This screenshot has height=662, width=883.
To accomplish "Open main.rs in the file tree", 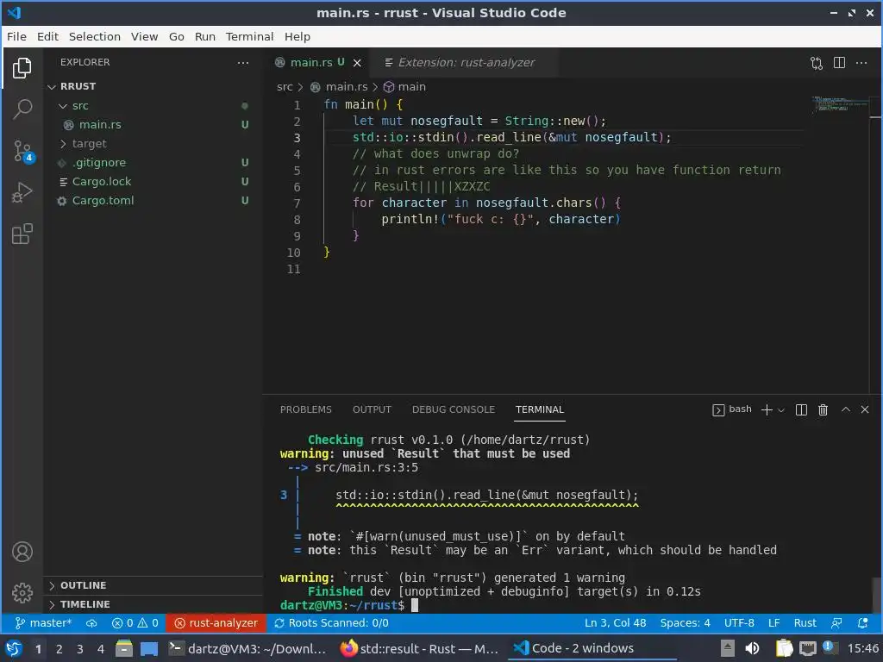I will tap(153, 125).
